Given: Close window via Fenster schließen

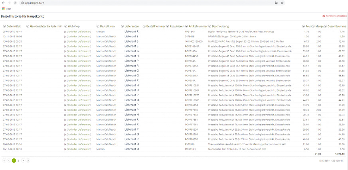Looking at the screenshot, I should click(x=334, y=16).
